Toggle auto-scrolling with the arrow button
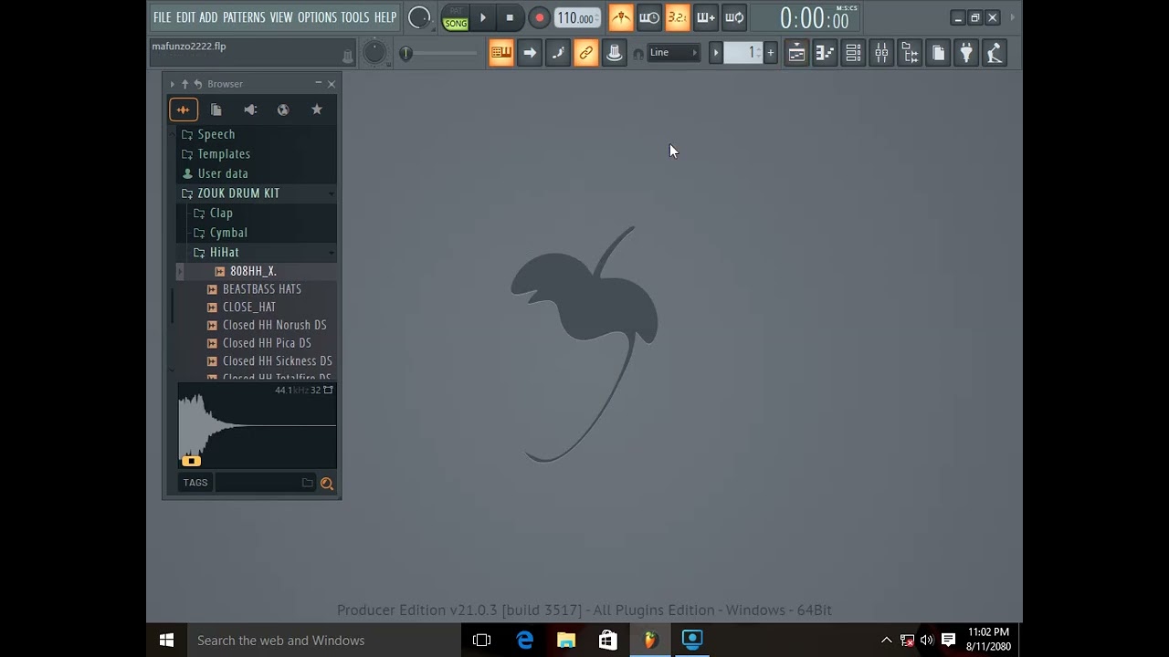The height and width of the screenshot is (657, 1169). point(530,53)
